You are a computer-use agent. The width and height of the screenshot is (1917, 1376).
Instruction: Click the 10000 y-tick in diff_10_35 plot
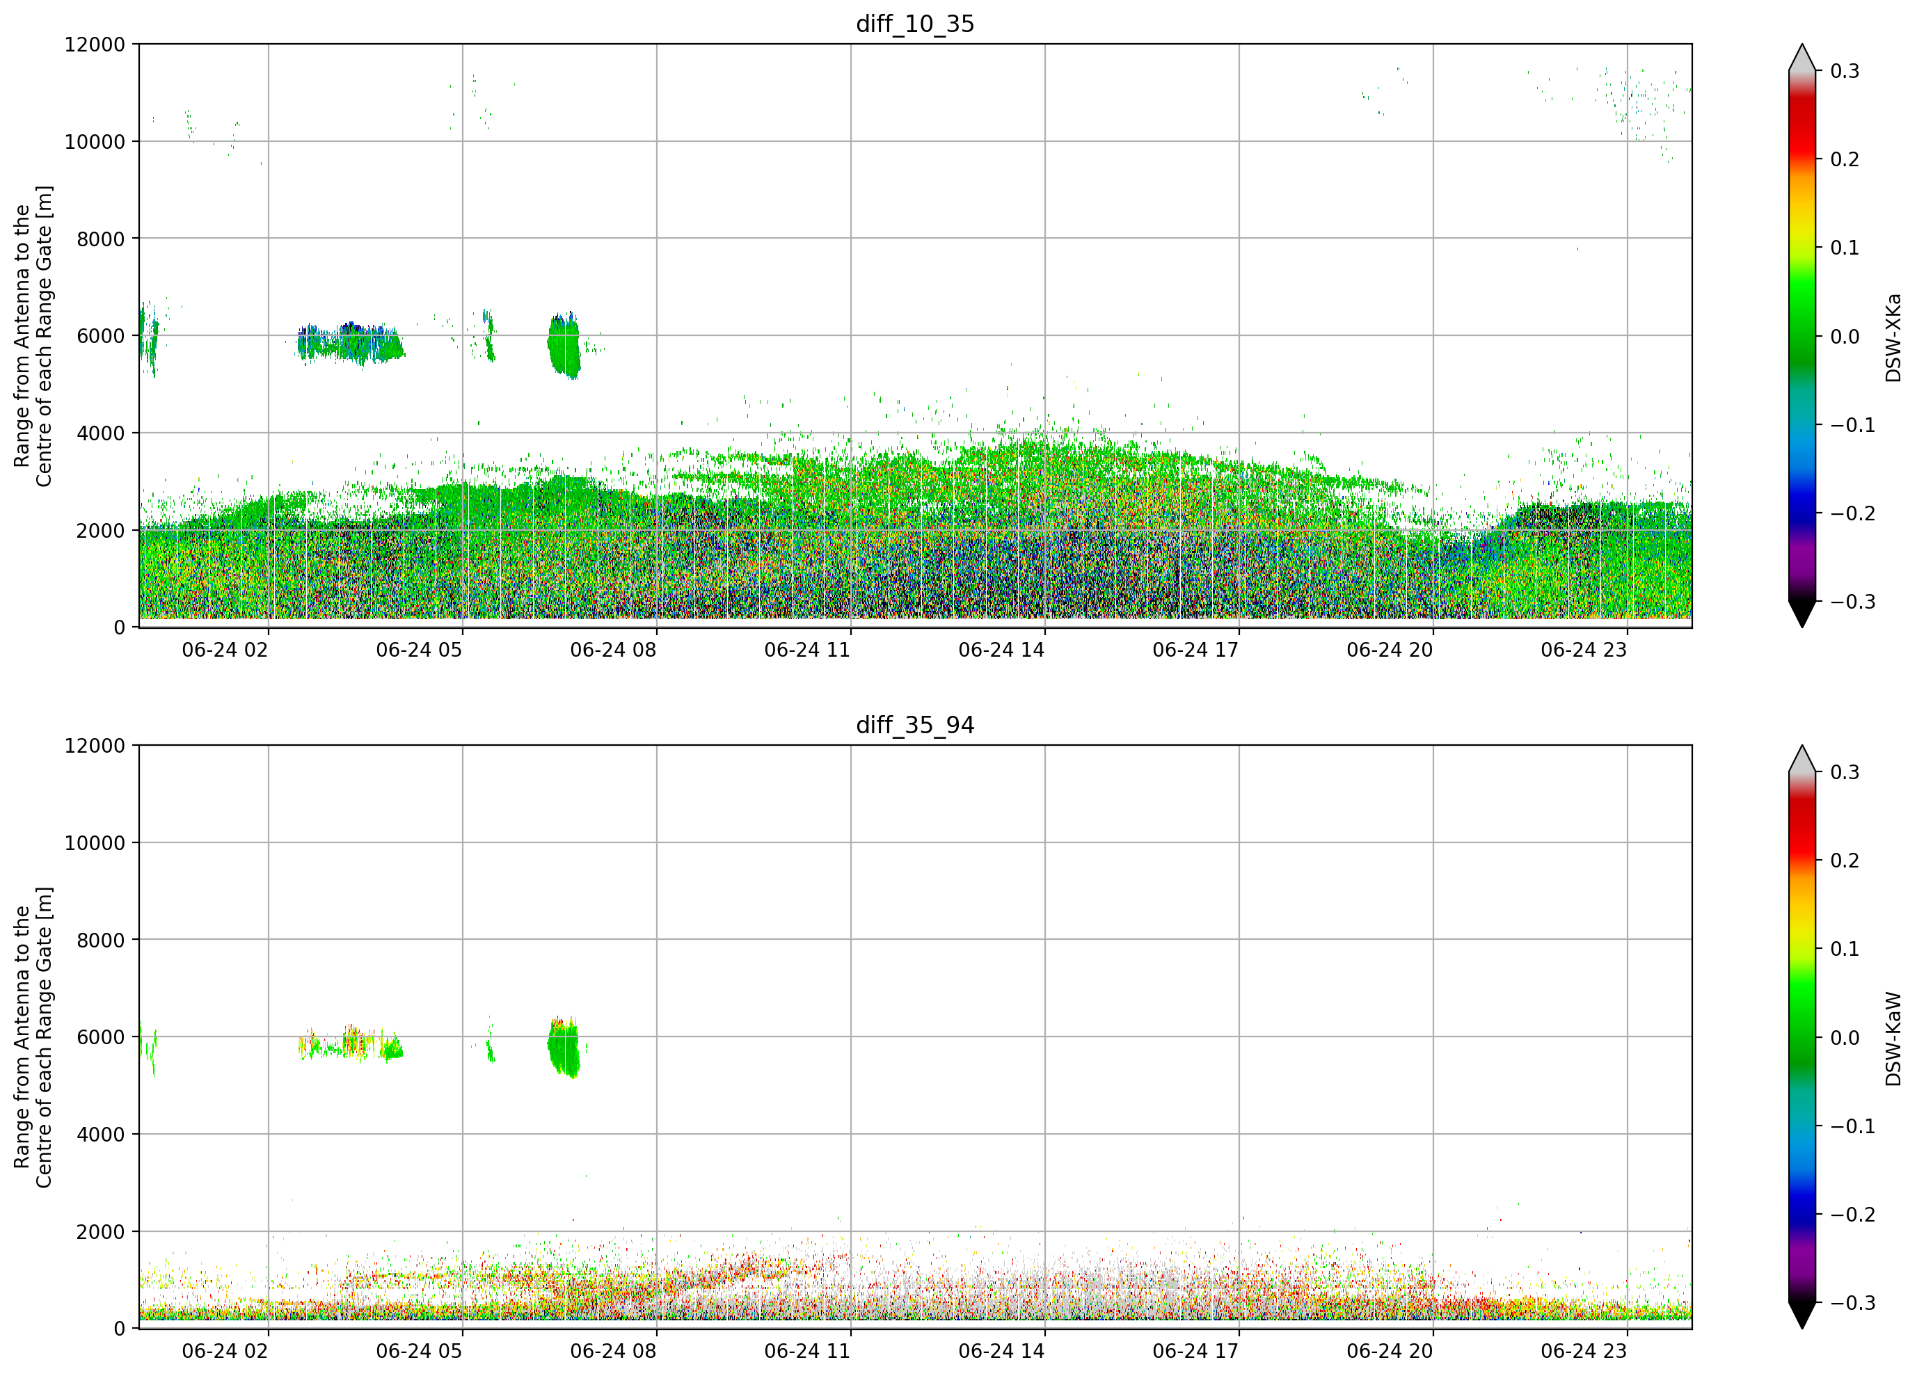95,141
